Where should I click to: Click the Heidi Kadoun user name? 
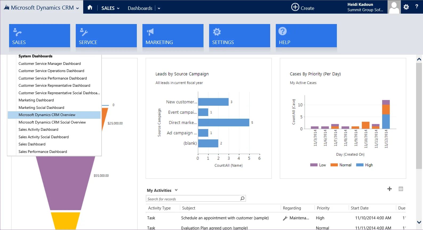point(360,4)
